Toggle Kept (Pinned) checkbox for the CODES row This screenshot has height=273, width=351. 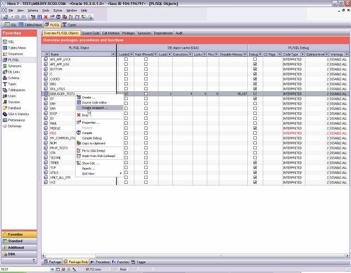click(146, 79)
